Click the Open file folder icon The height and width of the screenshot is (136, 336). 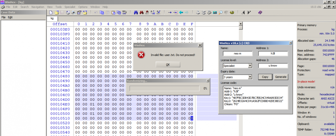57,13
